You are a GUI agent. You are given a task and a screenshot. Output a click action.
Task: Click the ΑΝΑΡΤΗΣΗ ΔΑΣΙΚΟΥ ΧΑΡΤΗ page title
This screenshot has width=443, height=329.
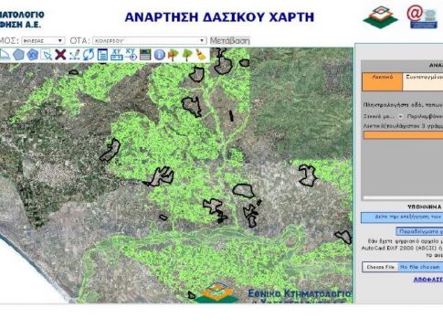coord(219,17)
